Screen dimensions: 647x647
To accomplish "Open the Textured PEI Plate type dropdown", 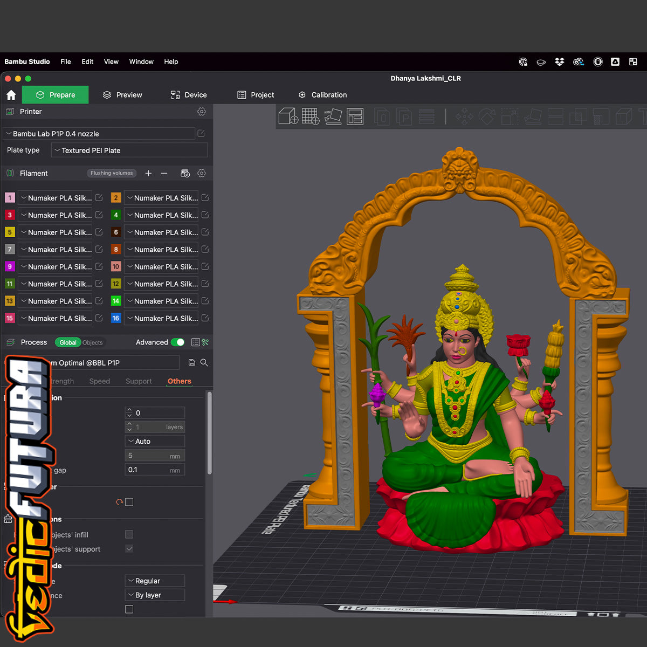I will 129,150.
